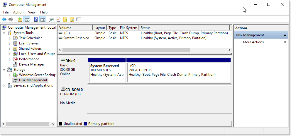Click the More Actions label in Actions pane
The width and height of the screenshot is (291, 136).
[253, 42]
